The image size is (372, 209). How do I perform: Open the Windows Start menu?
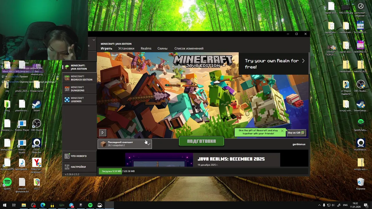click(4, 205)
